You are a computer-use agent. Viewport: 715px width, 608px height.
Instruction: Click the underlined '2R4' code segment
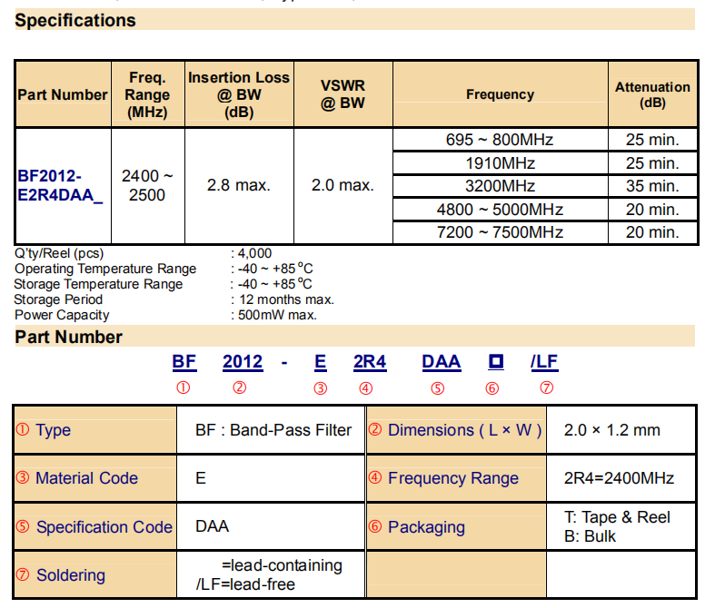[x=370, y=362]
